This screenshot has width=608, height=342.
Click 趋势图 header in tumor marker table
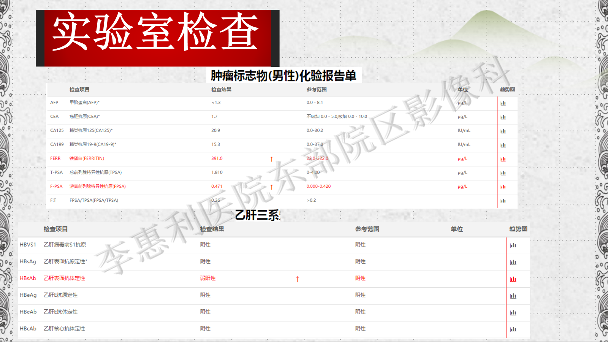(507, 89)
